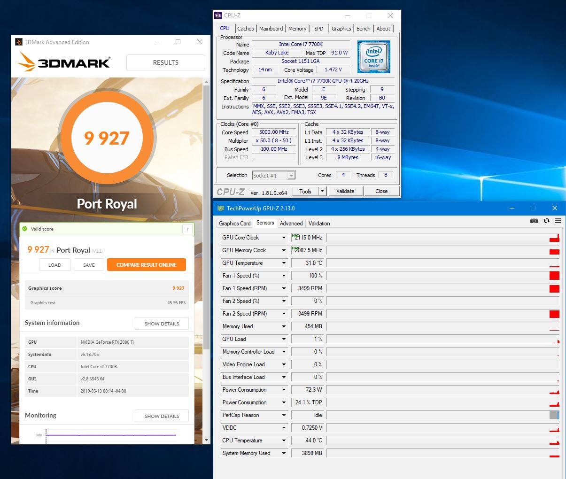
Task: Switch to CPU-Z Caches tab
Action: click(x=245, y=29)
